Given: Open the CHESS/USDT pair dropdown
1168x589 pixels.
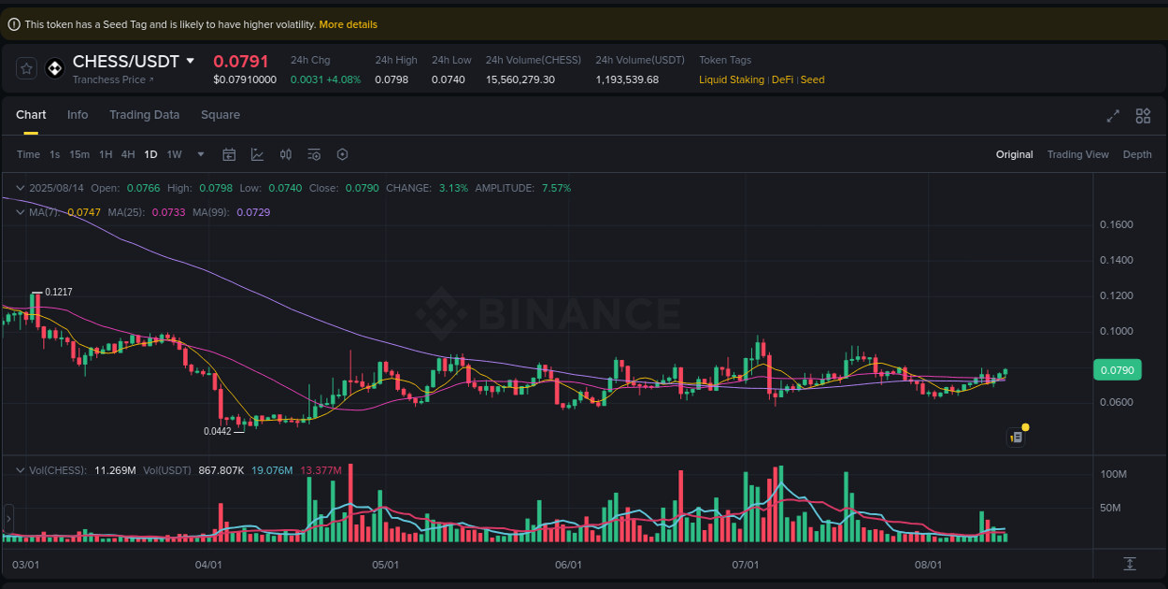Looking at the screenshot, I should click(192, 61).
